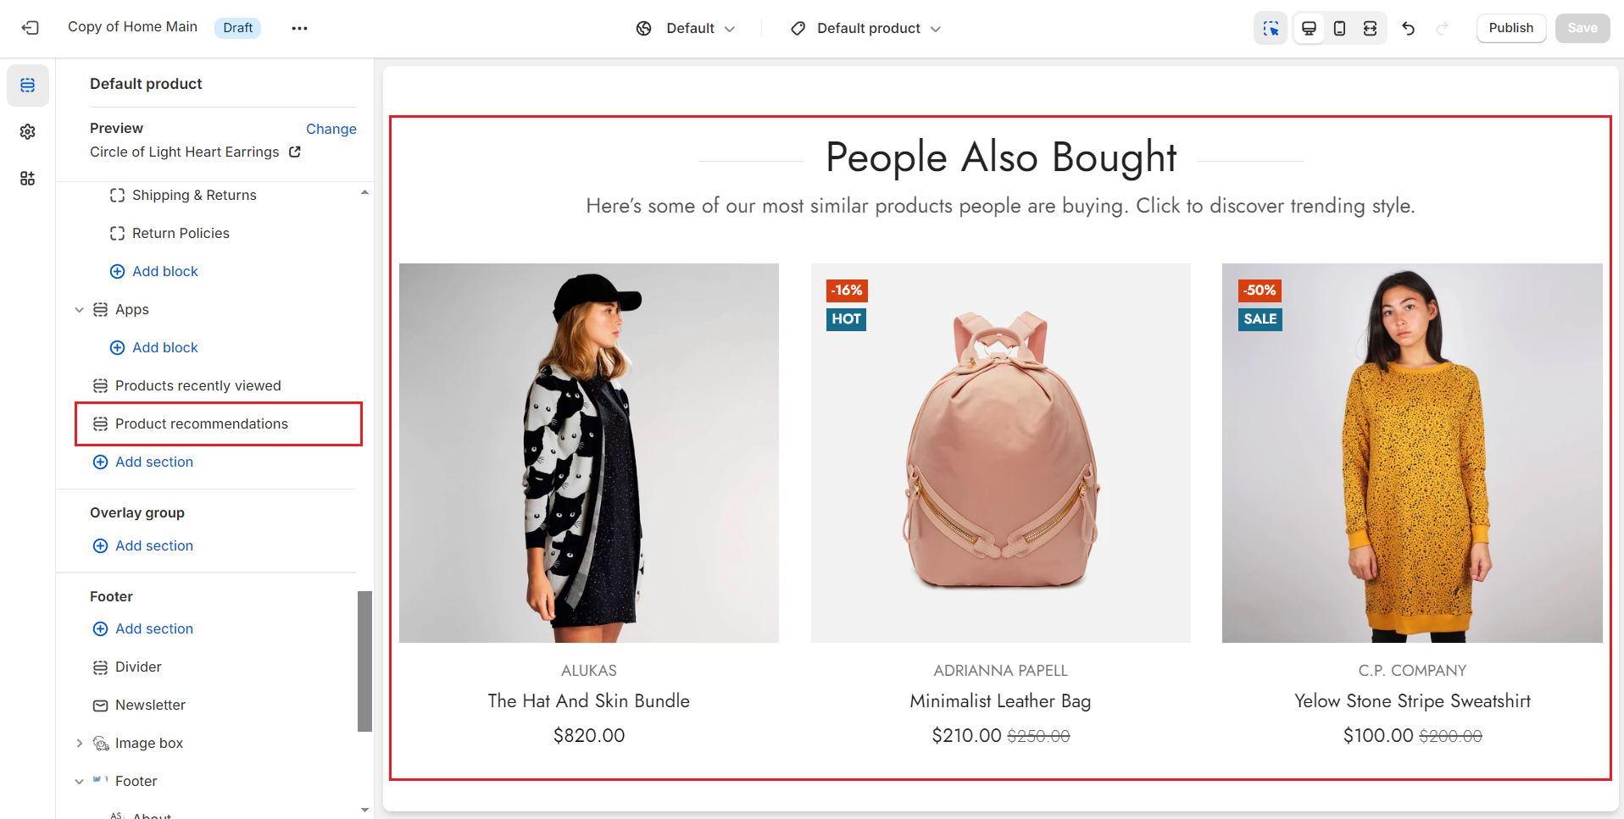Viewport: 1624px width, 819px height.
Task: Select Product recommendations section
Action: [x=202, y=424]
